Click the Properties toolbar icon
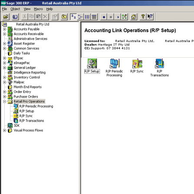Viewport: 194px width, 194px height. tap(55, 17)
